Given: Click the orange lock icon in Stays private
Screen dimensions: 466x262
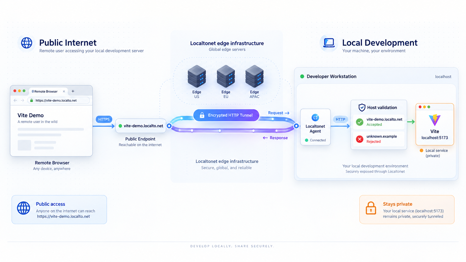Looking at the screenshot, I should click(x=371, y=208).
